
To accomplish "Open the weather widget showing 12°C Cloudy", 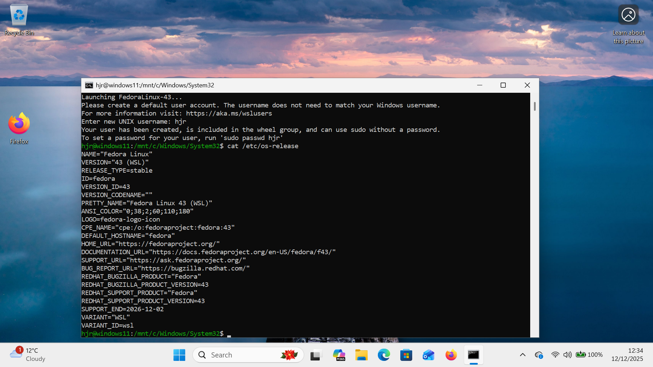I will 28,354.
